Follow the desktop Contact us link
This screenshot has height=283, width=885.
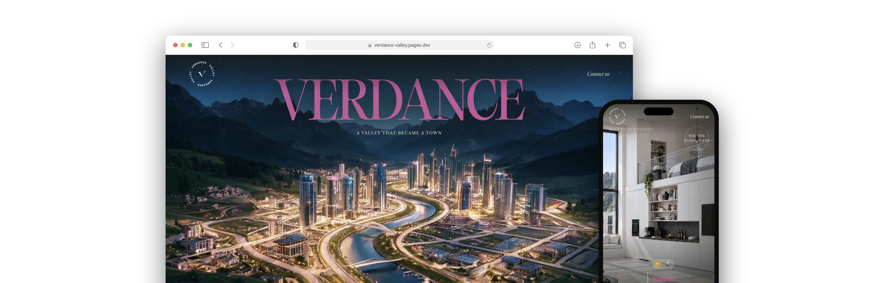pos(598,74)
